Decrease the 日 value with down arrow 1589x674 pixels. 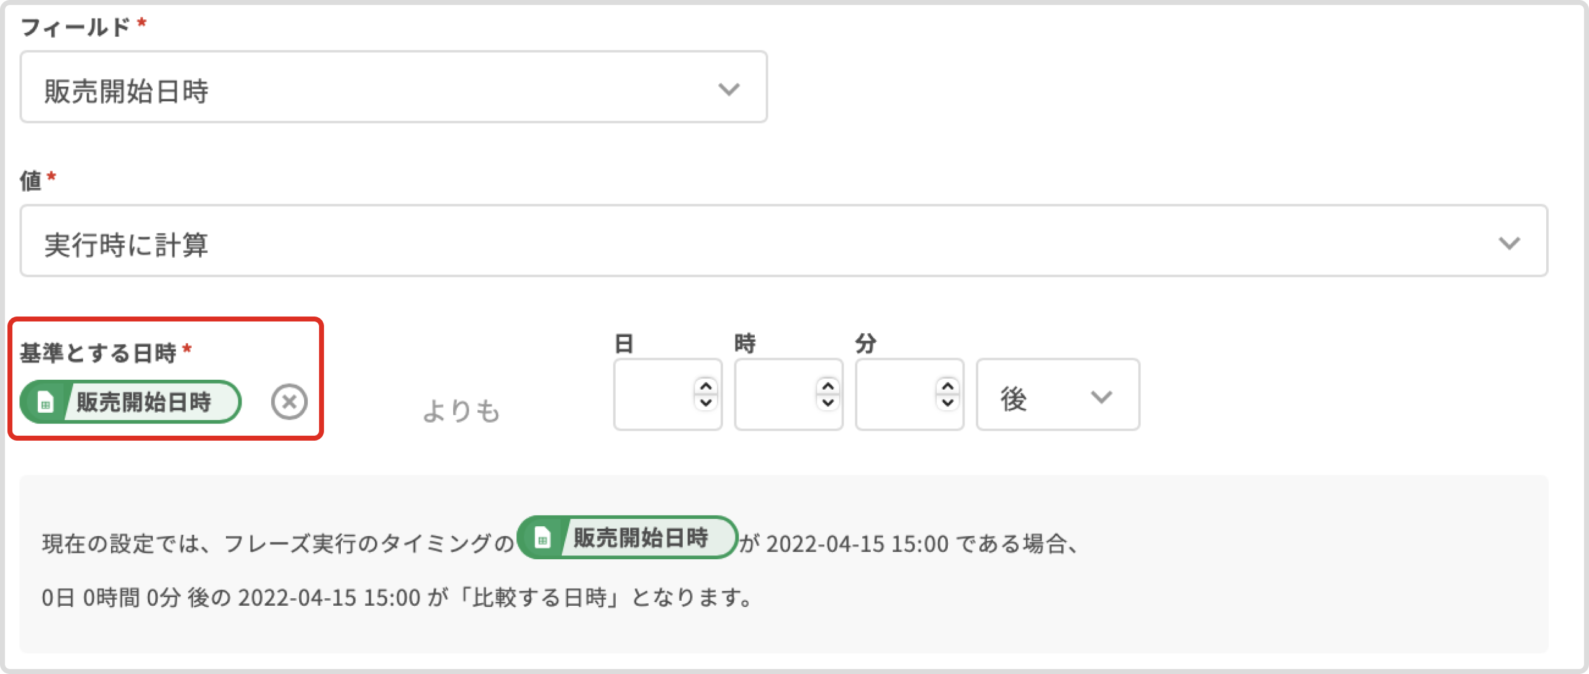706,402
